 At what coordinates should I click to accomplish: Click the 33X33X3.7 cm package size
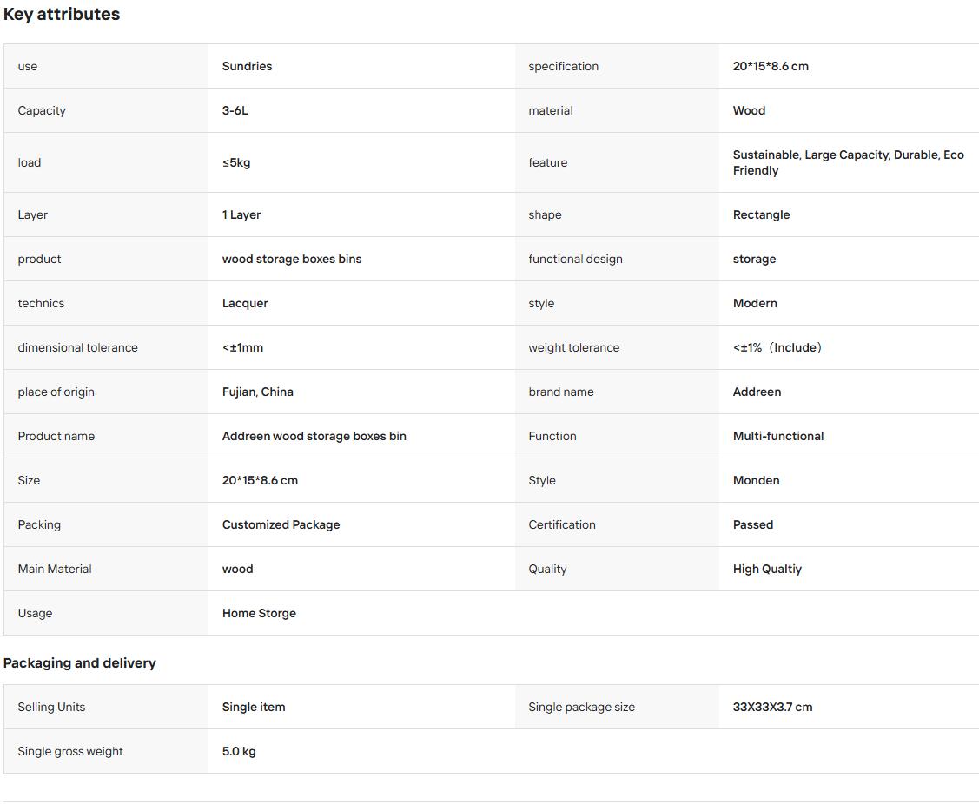[x=772, y=708]
